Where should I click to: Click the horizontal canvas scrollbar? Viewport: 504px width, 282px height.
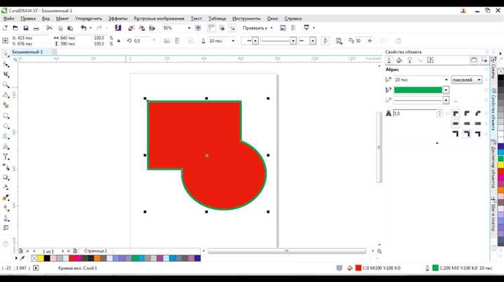coord(287,251)
